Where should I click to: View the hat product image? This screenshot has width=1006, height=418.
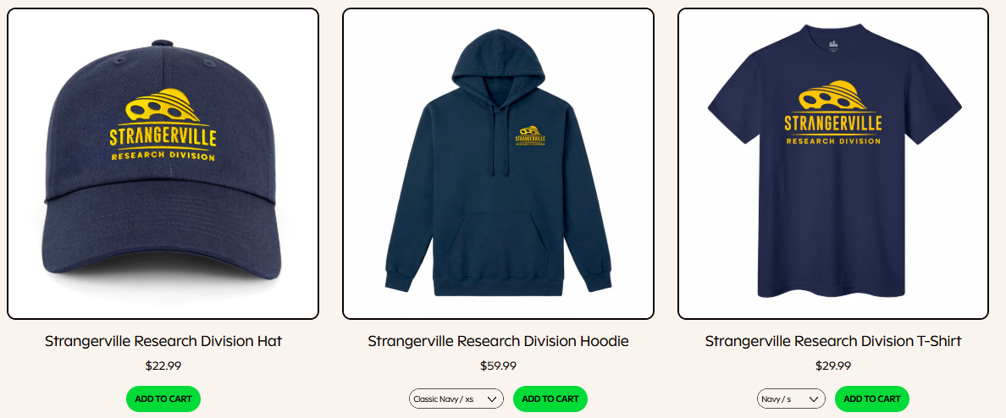pyautogui.click(x=163, y=163)
